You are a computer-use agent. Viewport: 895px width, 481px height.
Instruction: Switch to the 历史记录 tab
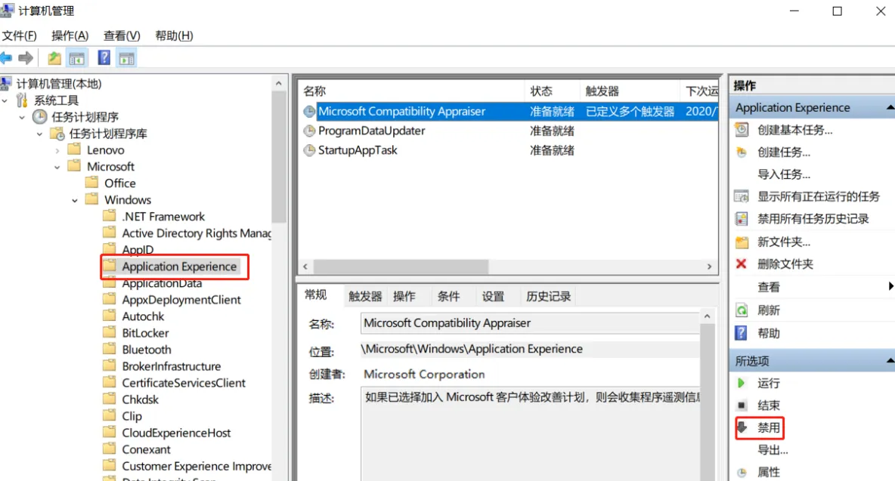point(549,296)
